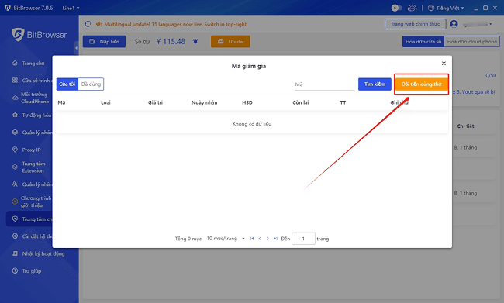Image resolution: width=504 pixels, height=303 pixels.
Task: Open the user account avatar icon
Action: (x=454, y=24)
